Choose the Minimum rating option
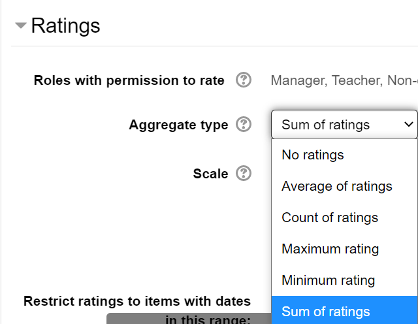 328,280
